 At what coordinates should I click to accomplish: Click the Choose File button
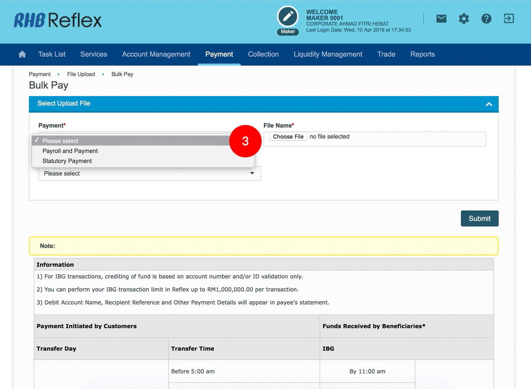tap(288, 136)
